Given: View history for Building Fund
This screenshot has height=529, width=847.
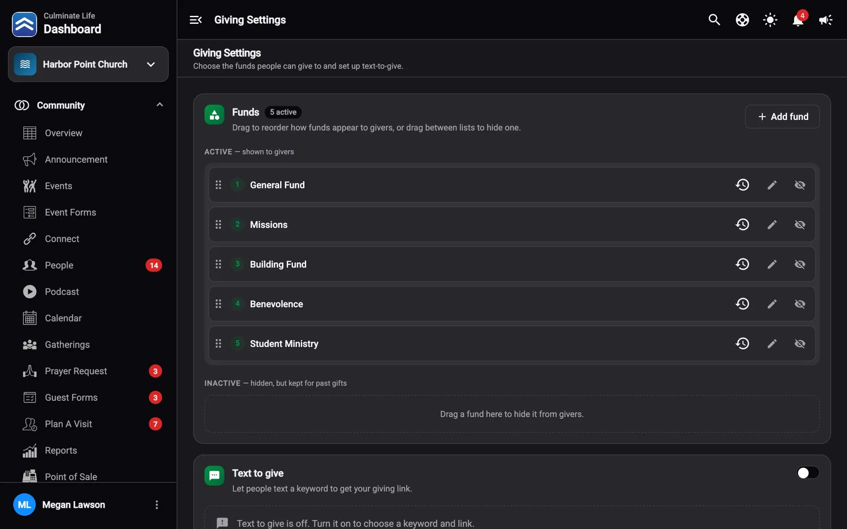Looking at the screenshot, I should point(742,264).
